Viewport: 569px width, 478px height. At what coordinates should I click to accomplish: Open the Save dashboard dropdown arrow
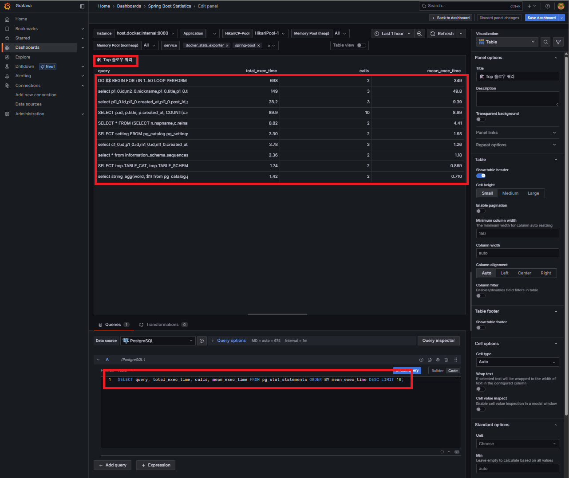(562, 18)
